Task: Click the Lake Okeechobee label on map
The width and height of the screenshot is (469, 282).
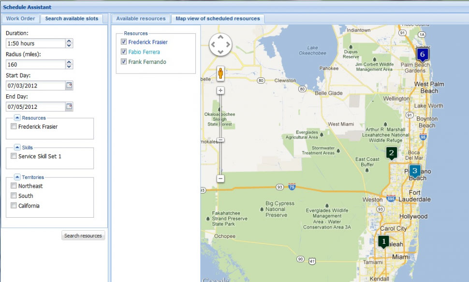Action: point(312,50)
